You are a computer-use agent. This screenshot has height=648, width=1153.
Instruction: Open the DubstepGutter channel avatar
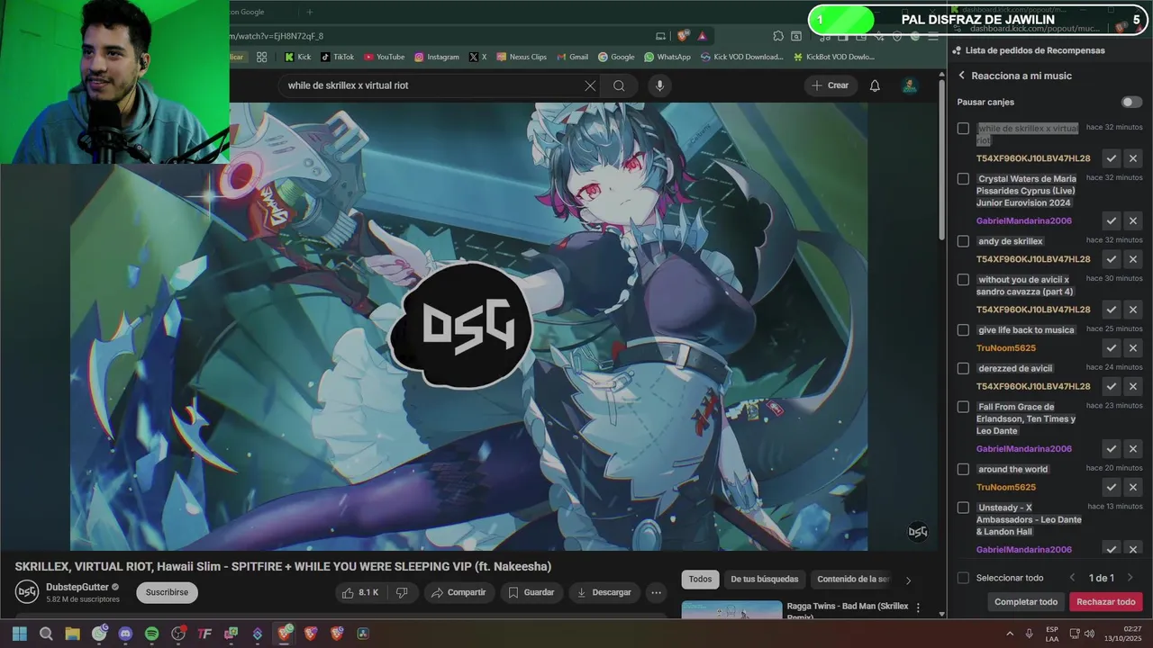pos(26,592)
